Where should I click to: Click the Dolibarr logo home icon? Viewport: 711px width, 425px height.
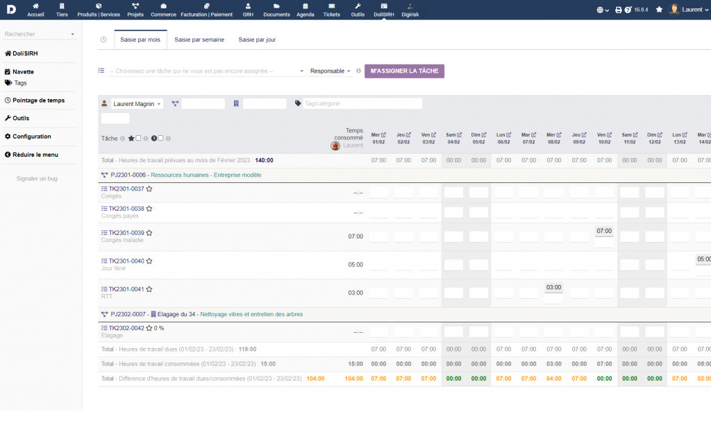click(12, 10)
